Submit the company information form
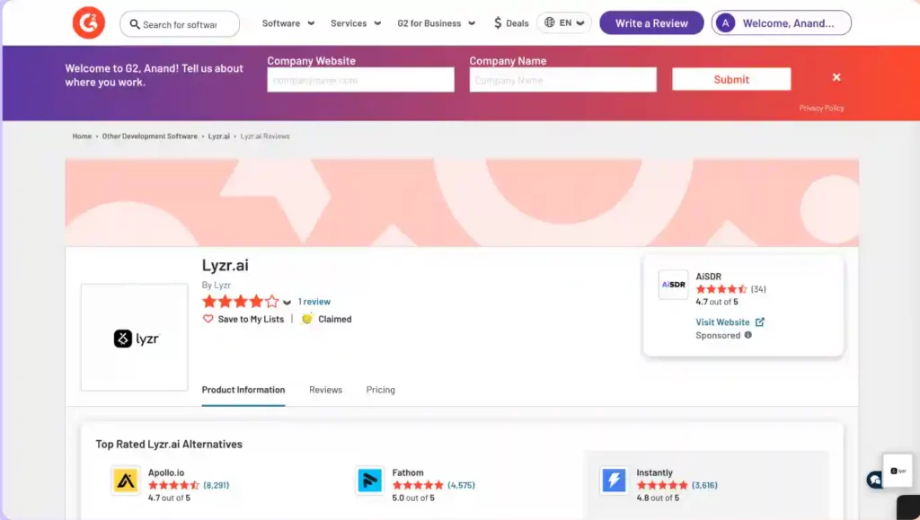Screen dimensions: 920x520 point(731,79)
